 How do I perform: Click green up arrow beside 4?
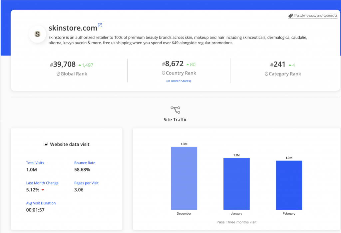click(x=290, y=65)
